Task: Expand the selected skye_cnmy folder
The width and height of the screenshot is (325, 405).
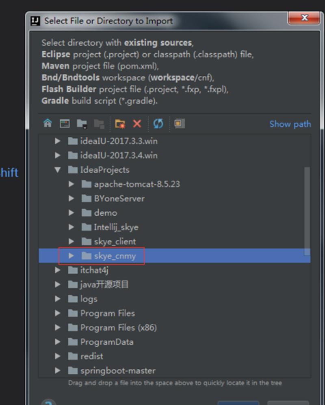Action: tap(71, 256)
